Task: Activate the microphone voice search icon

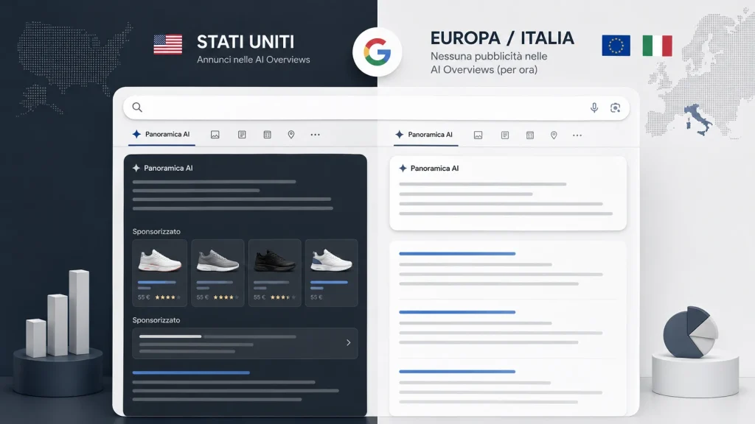Action: point(594,107)
